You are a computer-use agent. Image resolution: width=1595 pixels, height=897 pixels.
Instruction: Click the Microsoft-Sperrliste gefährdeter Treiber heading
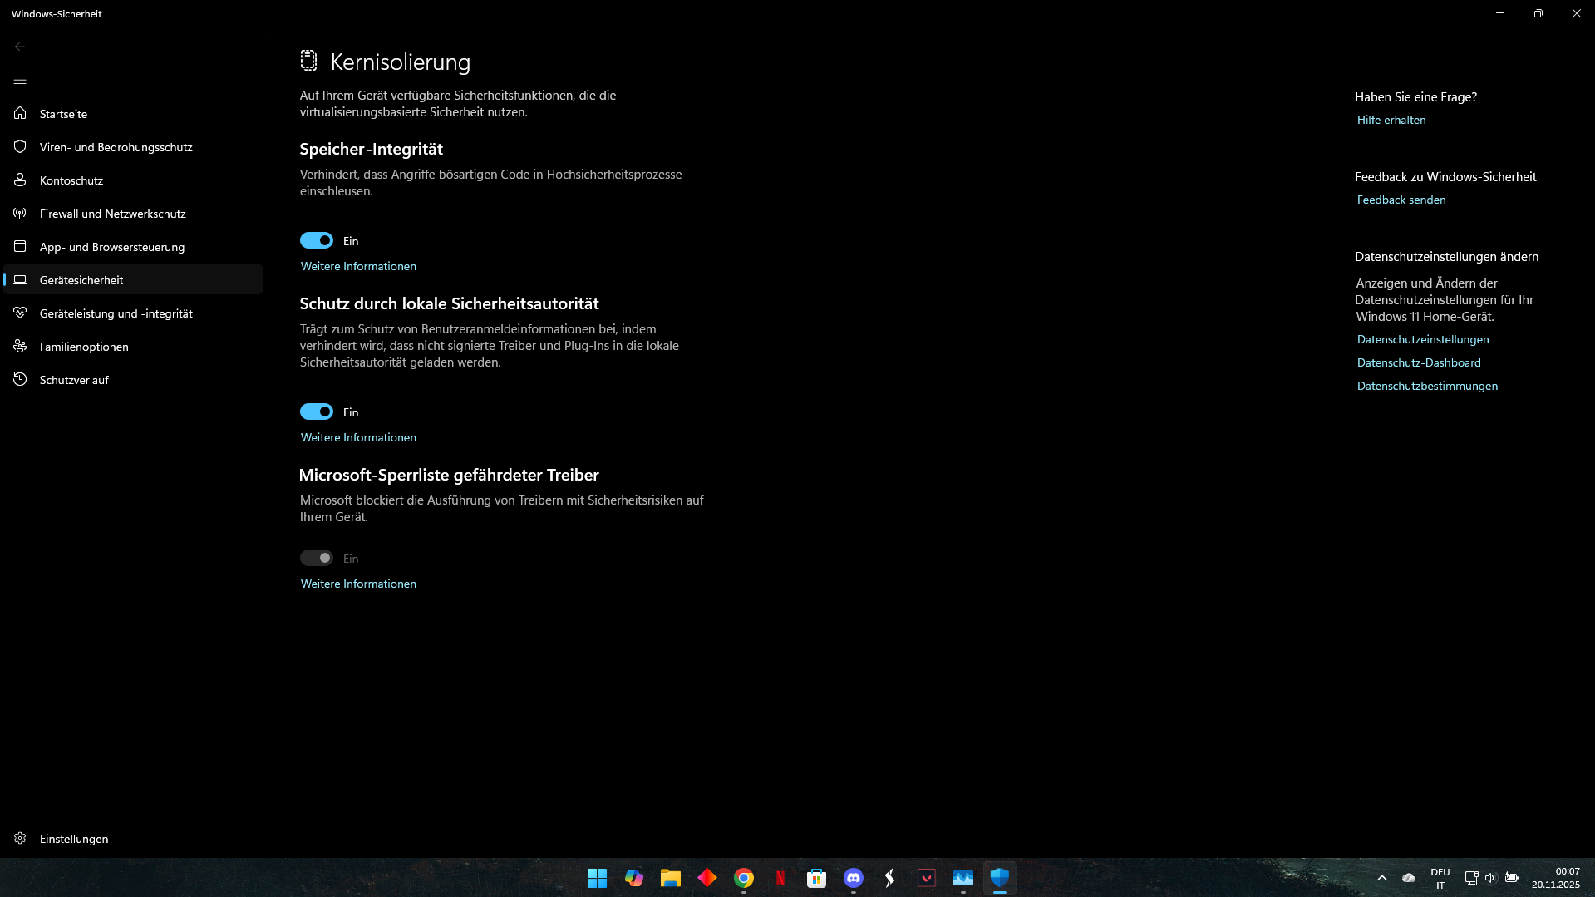click(x=449, y=475)
